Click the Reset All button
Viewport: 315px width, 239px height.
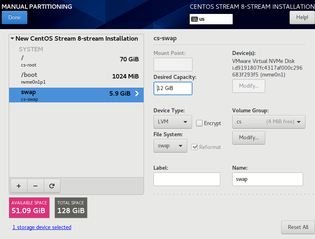pyautogui.click(x=298, y=227)
